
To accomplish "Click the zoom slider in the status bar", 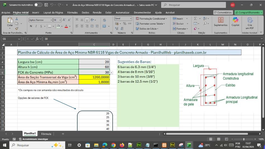I will (244, 139).
